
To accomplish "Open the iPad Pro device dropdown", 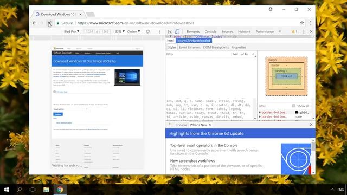I will click(72, 31).
